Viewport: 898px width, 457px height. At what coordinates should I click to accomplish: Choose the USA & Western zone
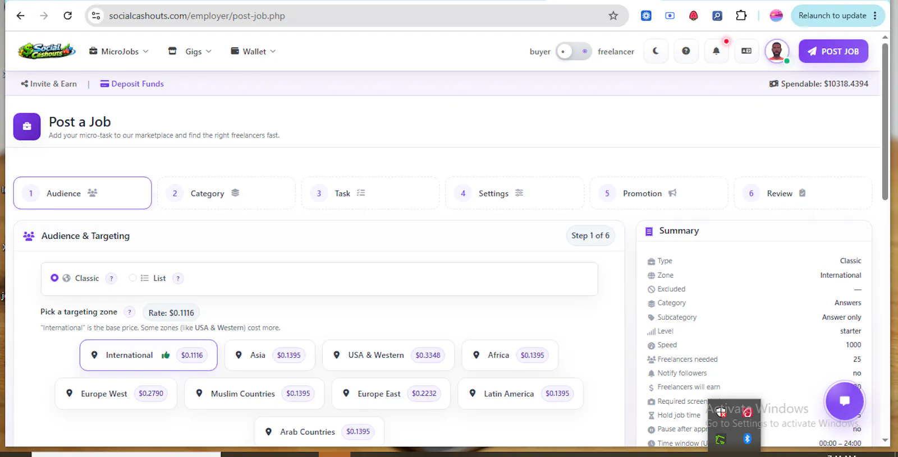tap(388, 355)
